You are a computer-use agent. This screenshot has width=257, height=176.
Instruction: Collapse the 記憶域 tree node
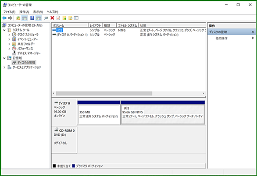[x=4, y=58]
